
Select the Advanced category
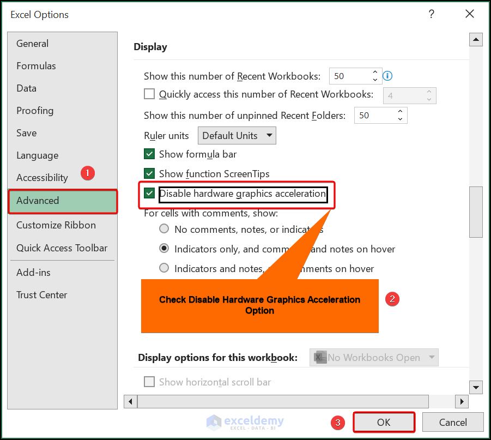click(63, 202)
